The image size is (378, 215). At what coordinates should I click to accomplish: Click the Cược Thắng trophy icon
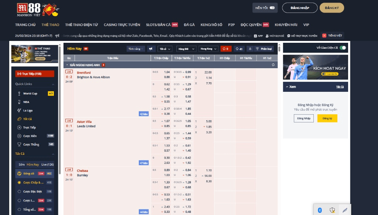coord(19,145)
